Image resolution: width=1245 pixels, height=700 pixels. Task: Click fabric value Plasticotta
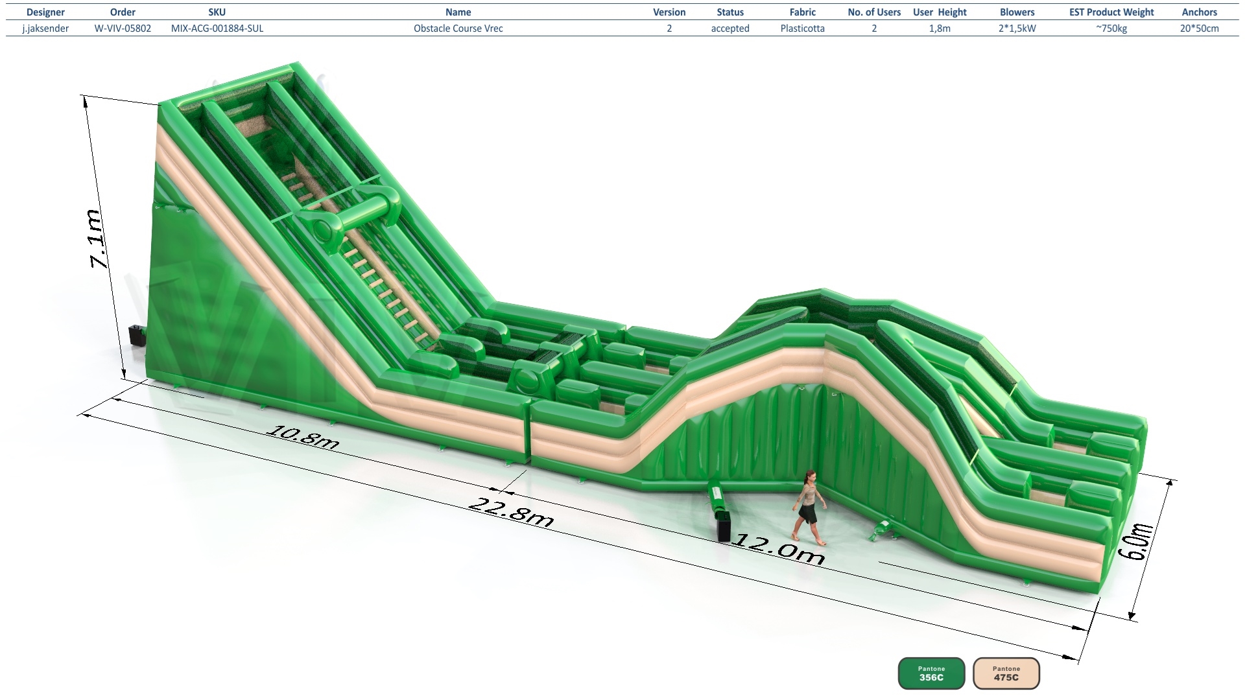click(803, 29)
